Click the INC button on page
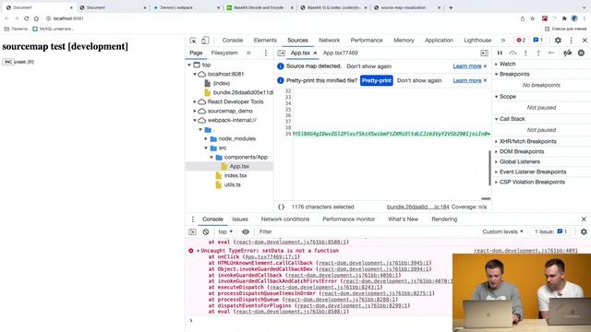This screenshot has width=591, height=332. tap(8, 62)
